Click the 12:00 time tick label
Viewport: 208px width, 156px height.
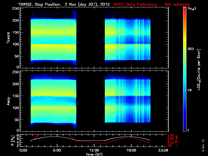tap(94, 150)
